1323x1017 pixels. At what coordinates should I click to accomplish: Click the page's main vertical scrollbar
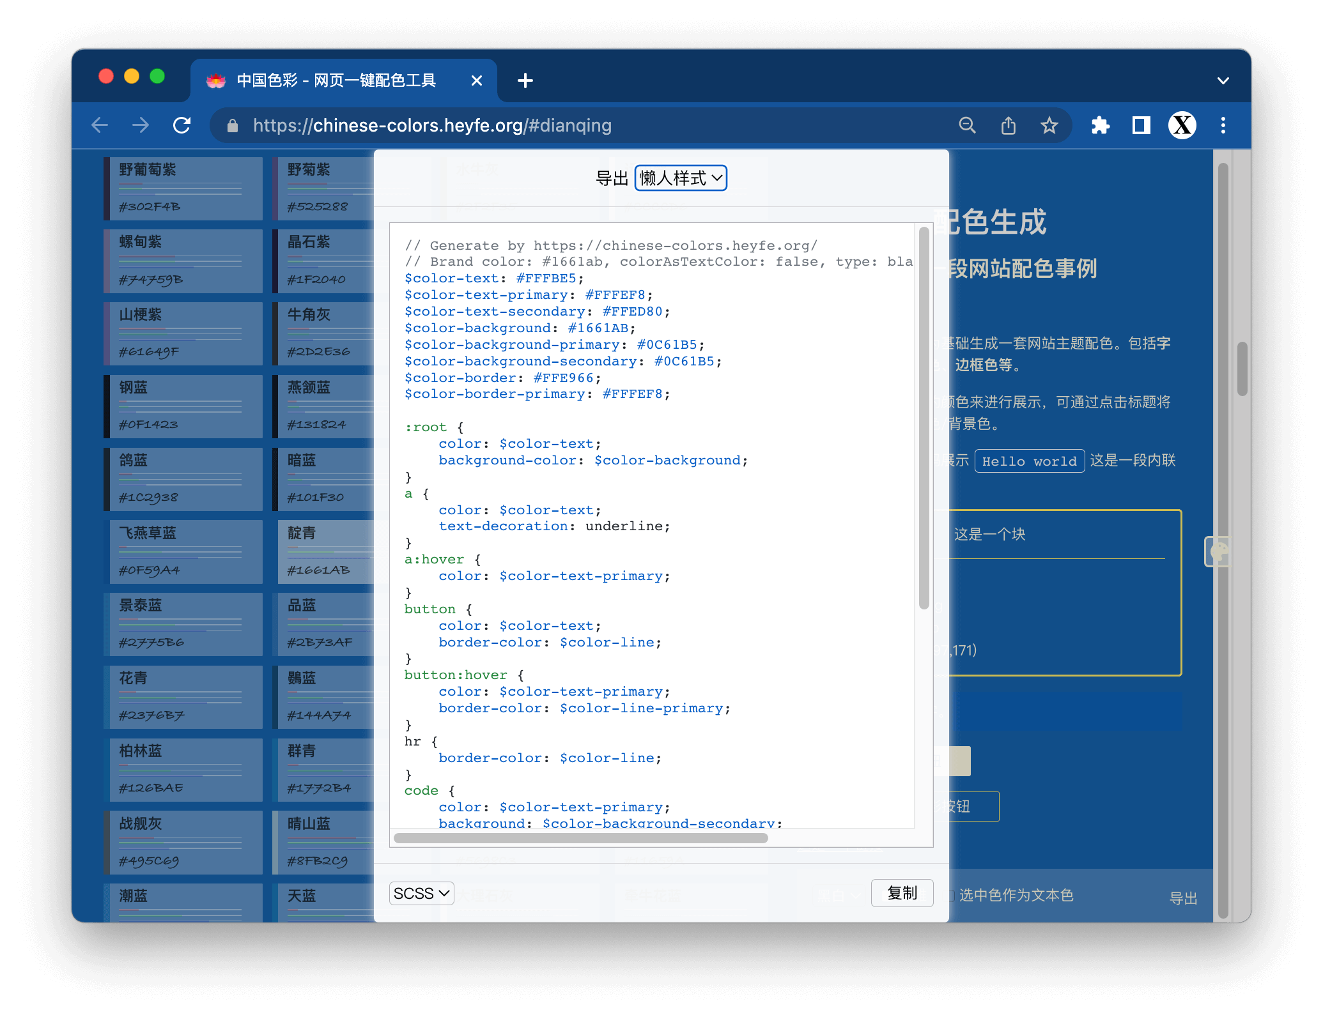tap(1242, 369)
